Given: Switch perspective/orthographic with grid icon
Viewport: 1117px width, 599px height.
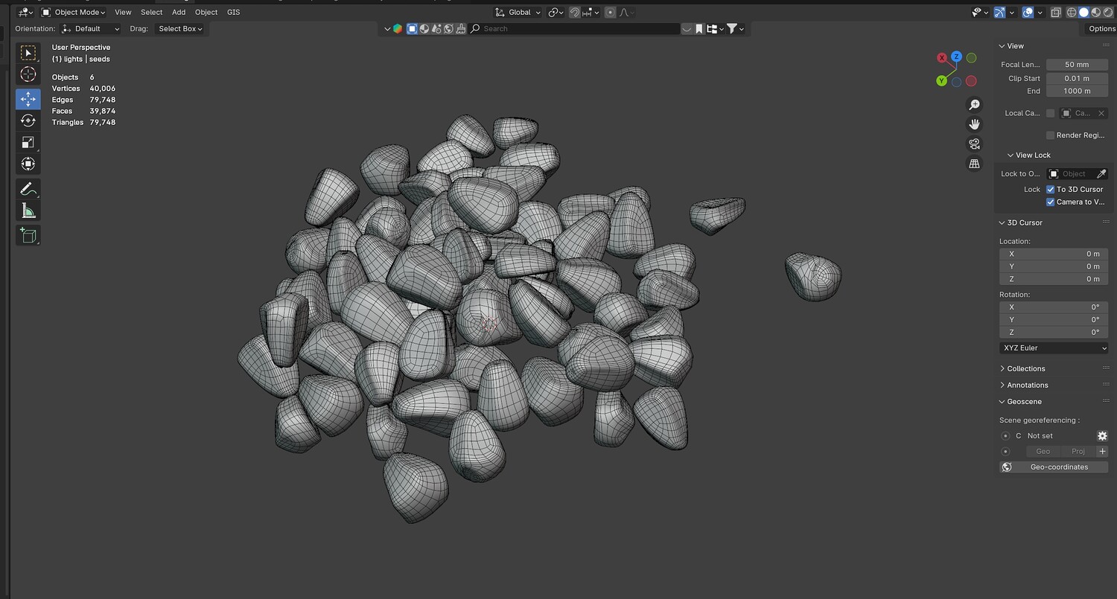Looking at the screenshot, I should point(974,164).
